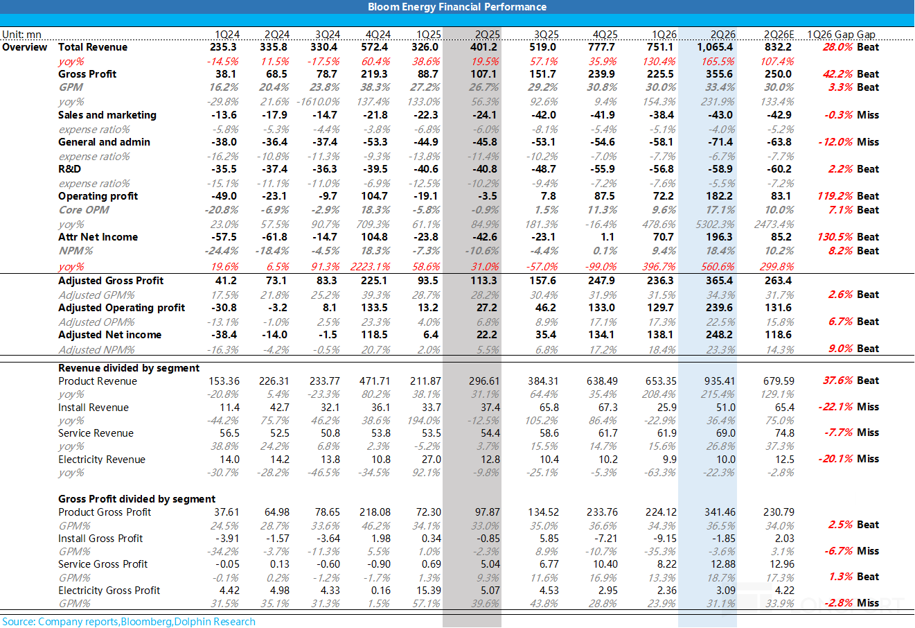Select the 1Q26 Total Revenue value 751.1
Viewport: 915px width, 628px height.
click(660, 47)
